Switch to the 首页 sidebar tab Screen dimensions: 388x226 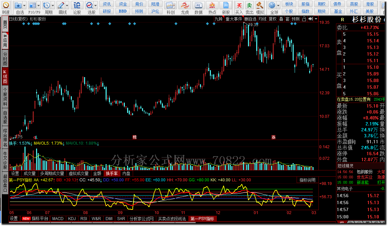click(5, 24)
